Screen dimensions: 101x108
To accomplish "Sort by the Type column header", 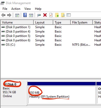I will (x=62, y=22).
